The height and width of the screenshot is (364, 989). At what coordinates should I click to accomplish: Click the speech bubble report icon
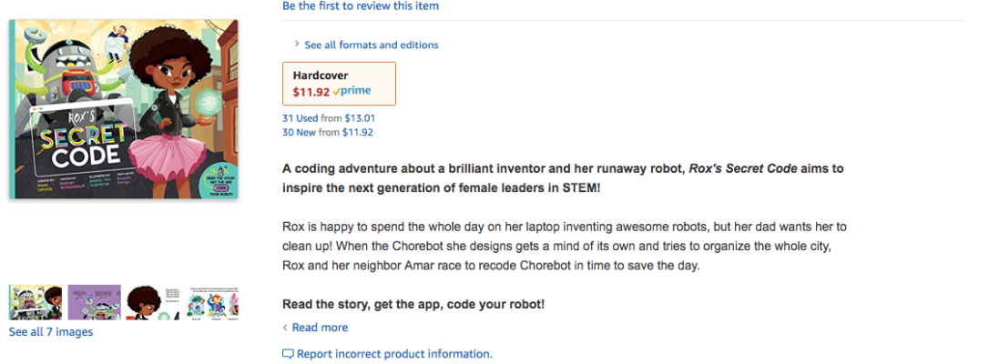(x=288, y=354)
